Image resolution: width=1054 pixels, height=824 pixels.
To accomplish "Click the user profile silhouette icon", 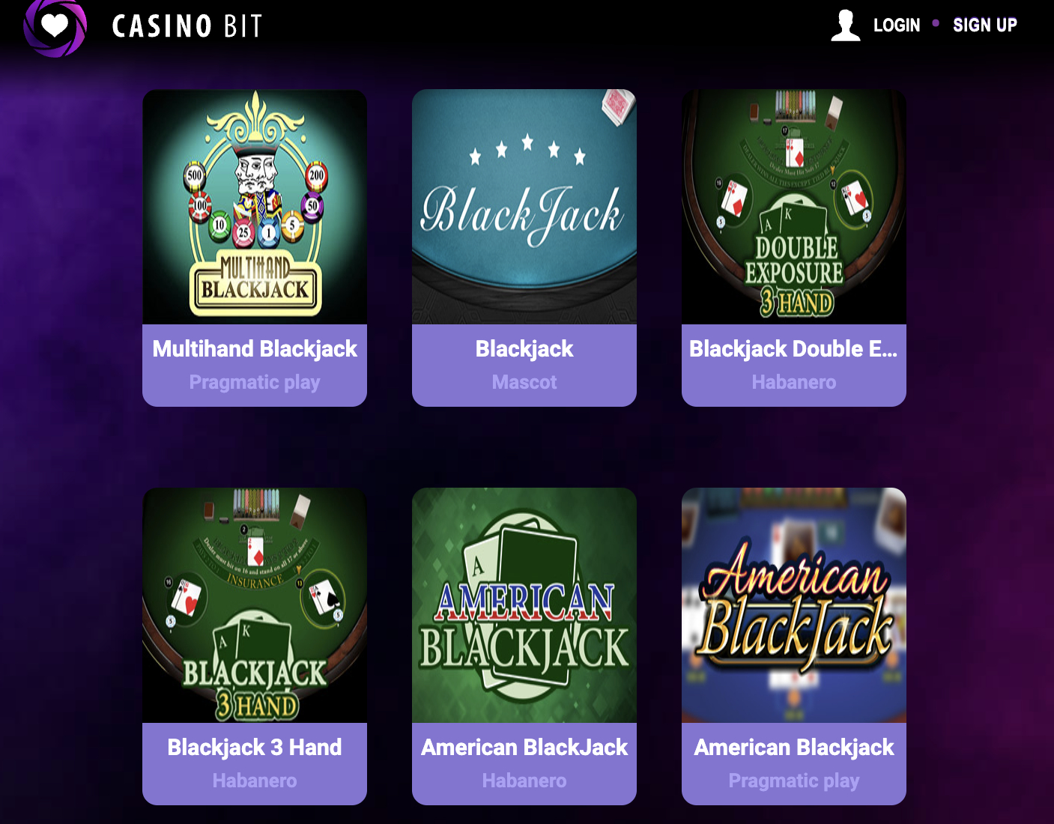I will point(845,25).
